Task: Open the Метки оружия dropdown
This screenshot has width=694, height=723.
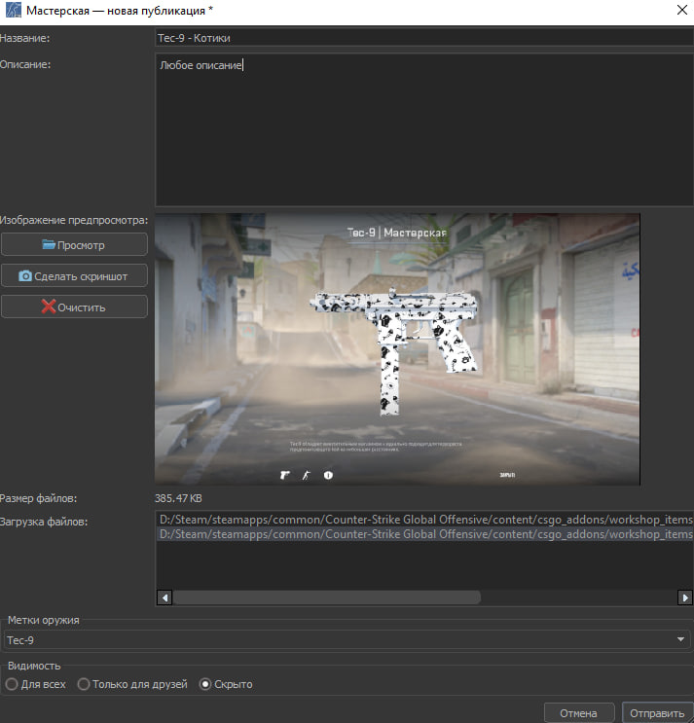Action: tap(345, 639)
